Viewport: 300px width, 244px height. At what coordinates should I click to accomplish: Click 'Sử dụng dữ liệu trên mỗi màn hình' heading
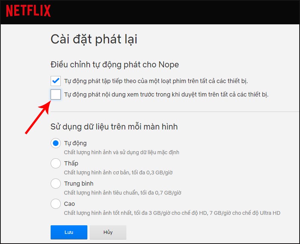[114, 127]
